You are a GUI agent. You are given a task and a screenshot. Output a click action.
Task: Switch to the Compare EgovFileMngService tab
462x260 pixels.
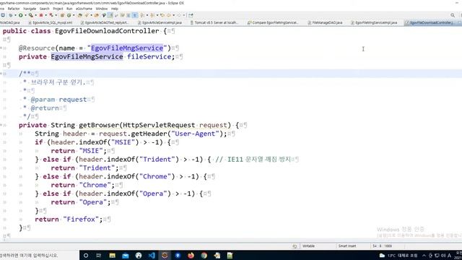(x=273, y=22)
